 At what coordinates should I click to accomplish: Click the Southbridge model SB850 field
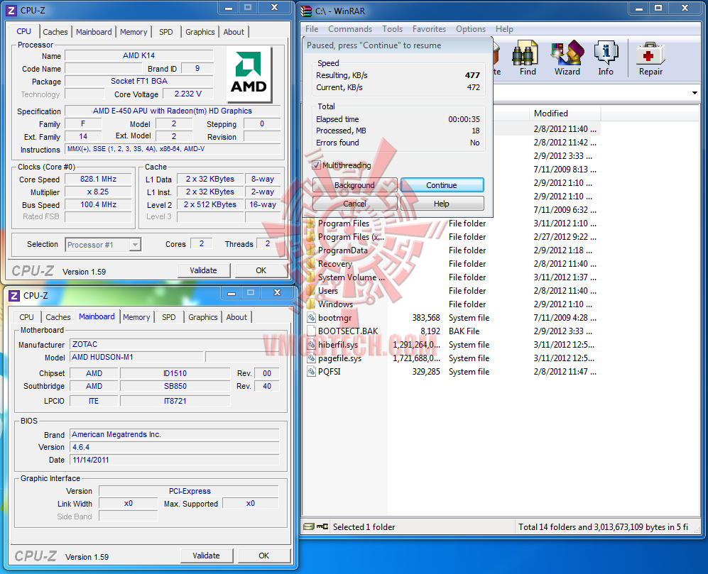(175, 386)
